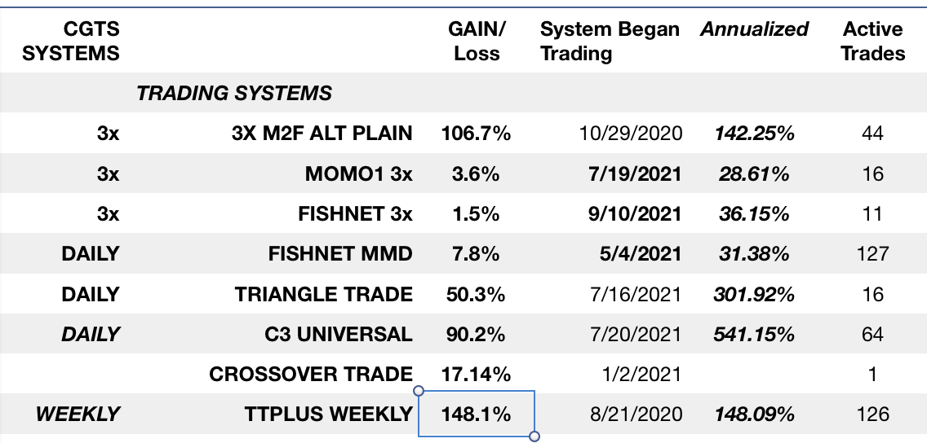Click the selected 148.1% gain cell
Viewport: 927px width, 443px height.
[476, 414]
